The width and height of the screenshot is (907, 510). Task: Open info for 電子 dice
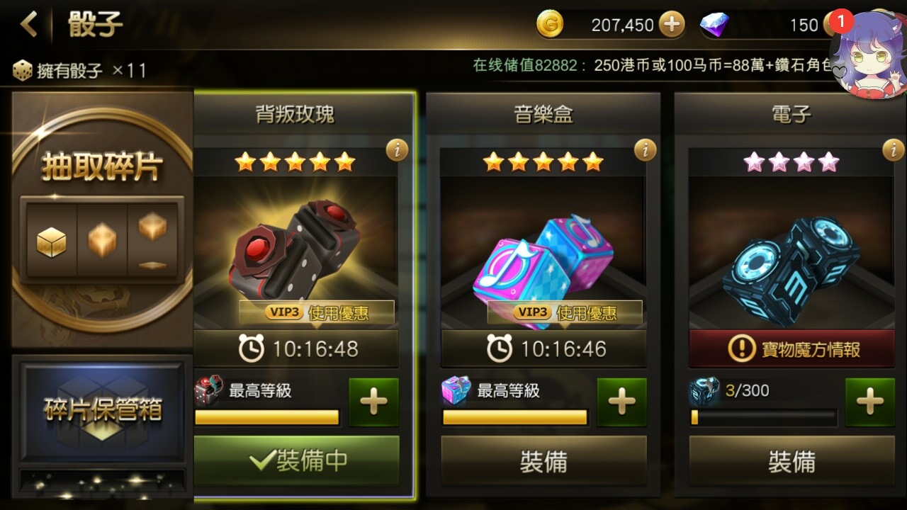coord(893,150)
